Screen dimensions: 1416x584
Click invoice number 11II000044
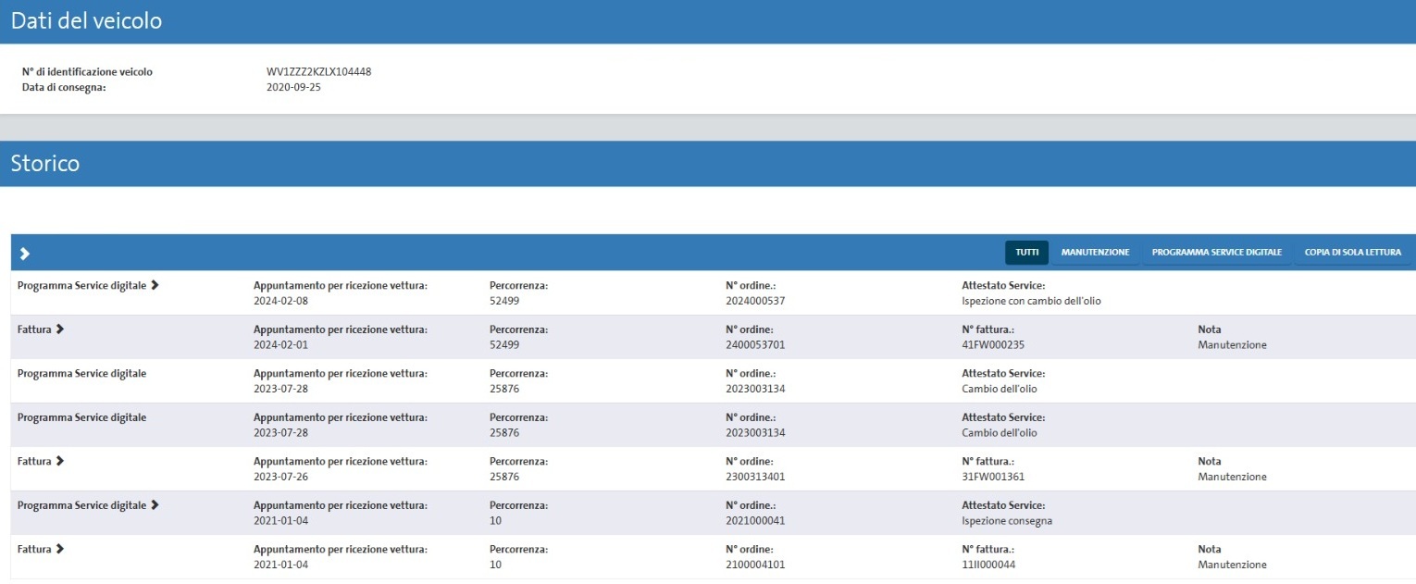(x=989, y=565)
